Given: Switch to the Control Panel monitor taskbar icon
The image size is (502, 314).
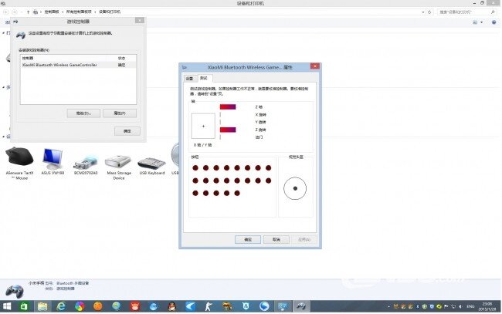Looking at the screenshot, I should coord(283,306).
